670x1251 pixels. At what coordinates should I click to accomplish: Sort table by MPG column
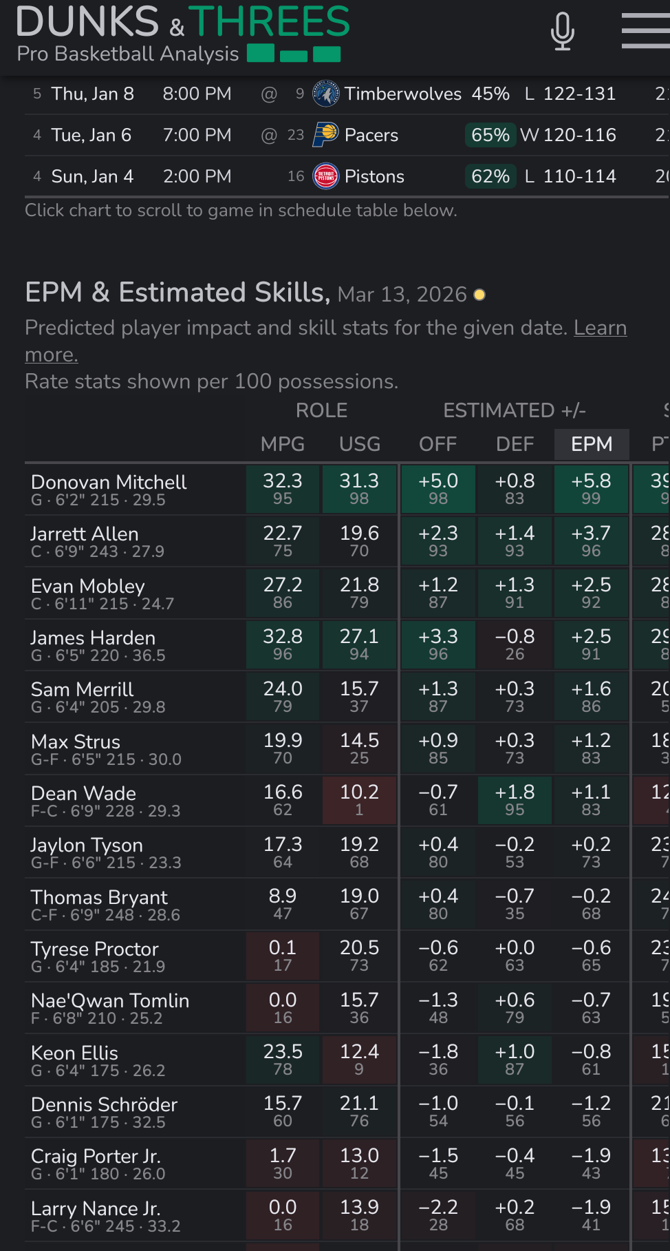tap(283, 444)
